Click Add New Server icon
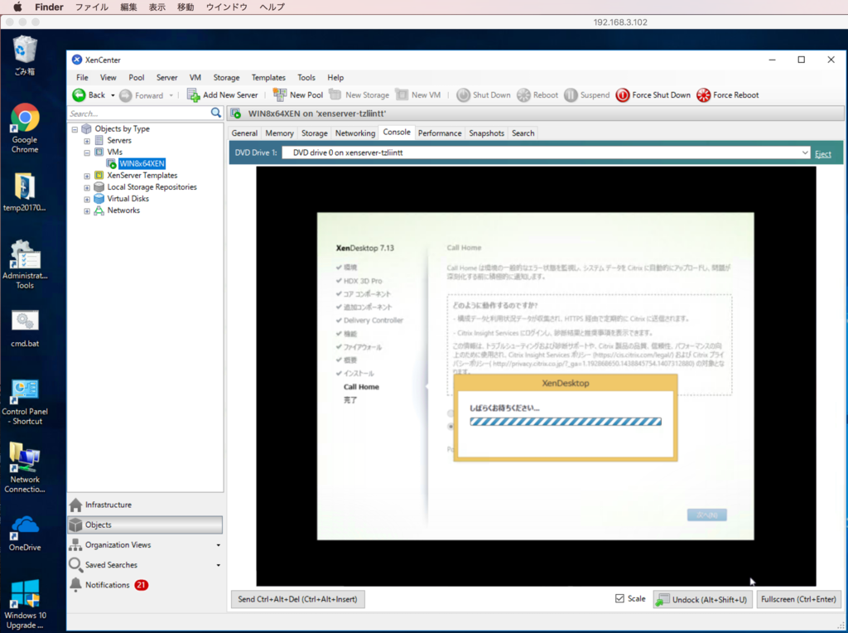The width and height of the screenshot is (848, 633). (x=193, y=95)
